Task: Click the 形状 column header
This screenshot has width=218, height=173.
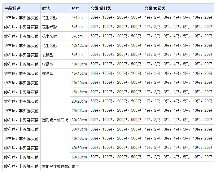Action: pyautogui.click(x=46, y=8)
